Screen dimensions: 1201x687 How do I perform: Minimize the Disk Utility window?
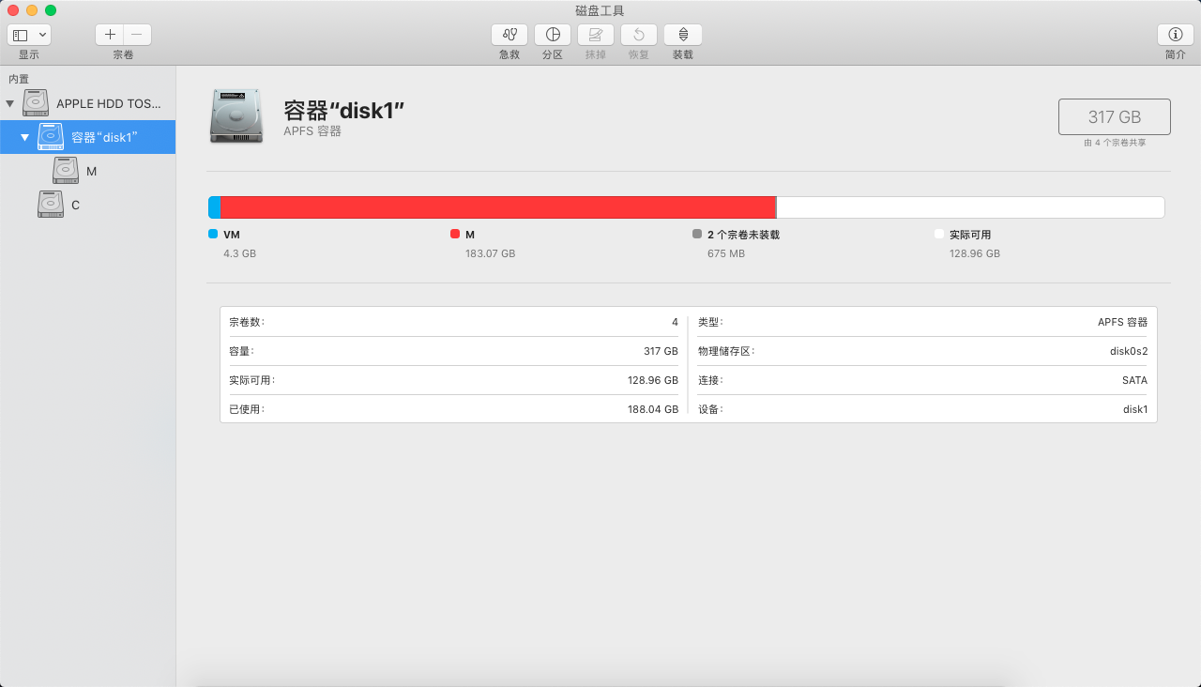(x=32, y=10)
